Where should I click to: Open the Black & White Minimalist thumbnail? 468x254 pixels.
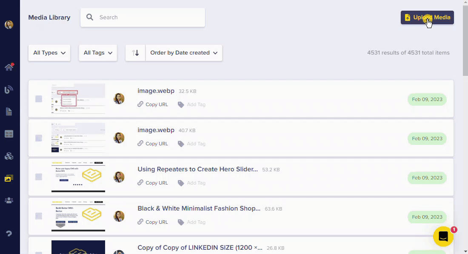[x=78, y=216]
